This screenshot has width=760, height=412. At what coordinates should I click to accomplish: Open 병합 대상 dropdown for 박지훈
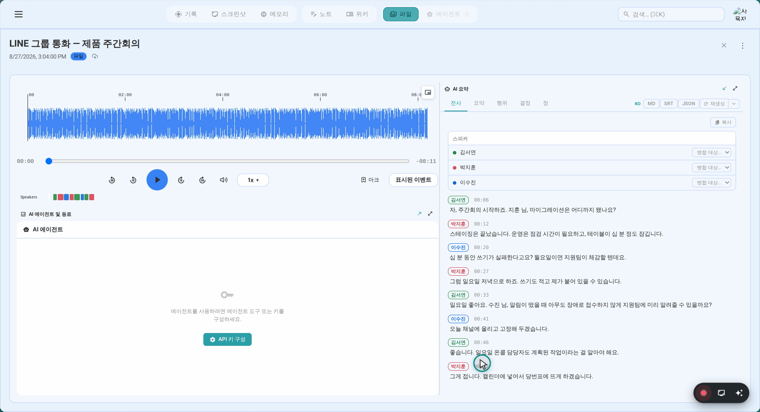712,167
